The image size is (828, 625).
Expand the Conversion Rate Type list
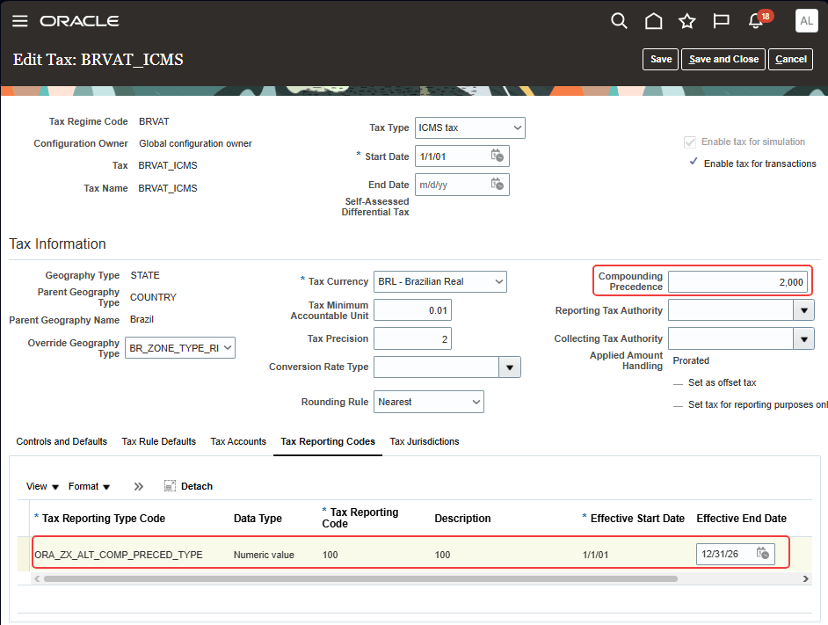click(510, 367)
